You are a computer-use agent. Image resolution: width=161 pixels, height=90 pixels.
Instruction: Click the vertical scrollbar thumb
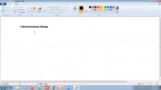click(x=160, y=47)
